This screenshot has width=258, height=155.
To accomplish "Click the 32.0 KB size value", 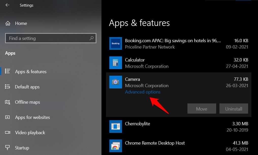I will pyautogui.click(x=241, y=60).
